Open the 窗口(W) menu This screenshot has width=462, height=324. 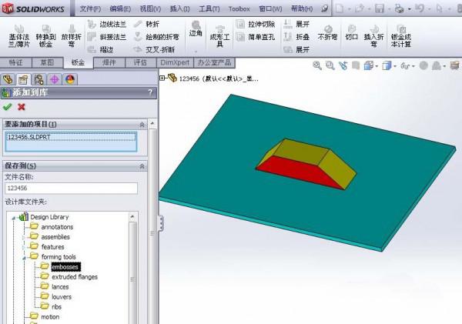270,8
